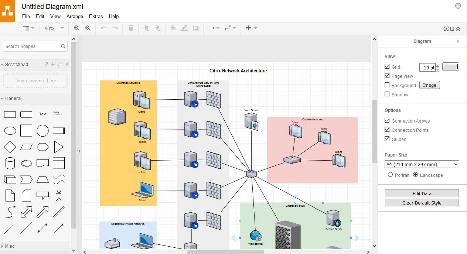Close the Scratchpad section with X
The width and height of the screenshot is (467, 254).
tap(67, 64)
